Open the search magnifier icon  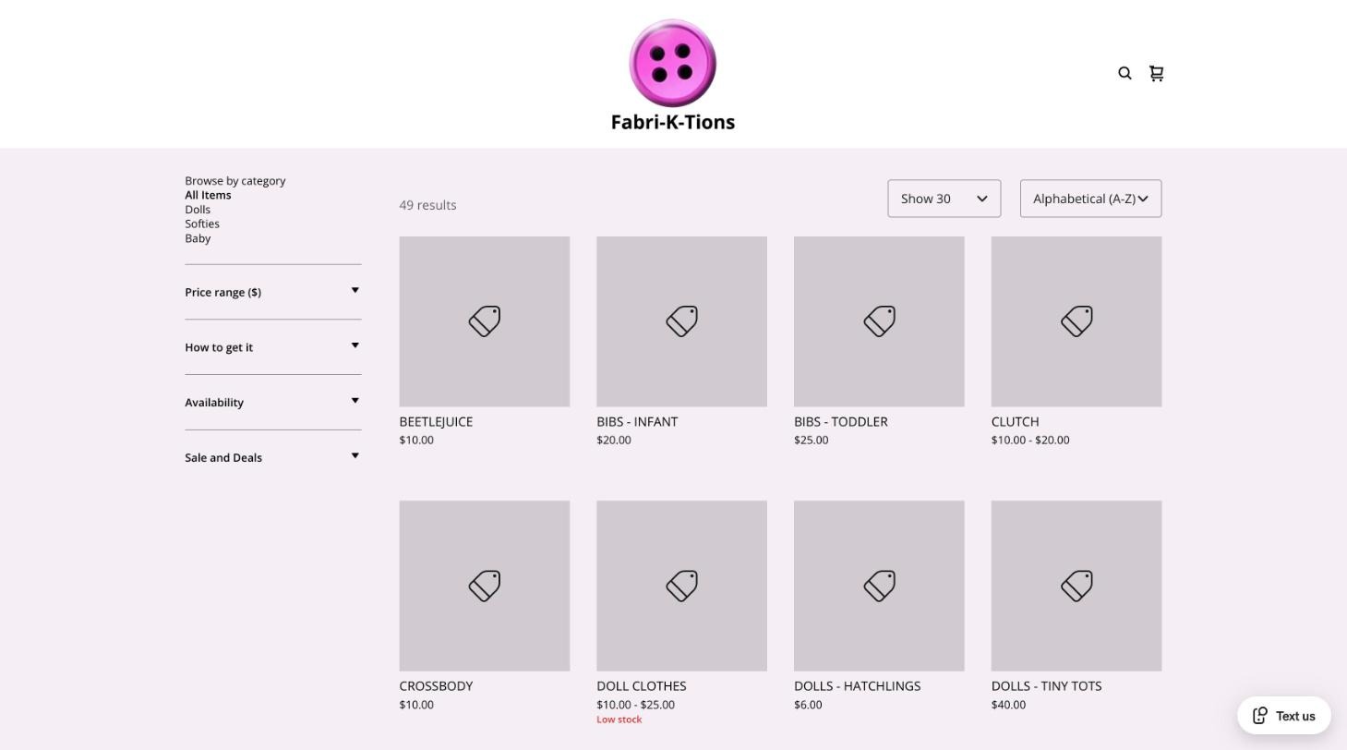click(x=1125, y=73)
